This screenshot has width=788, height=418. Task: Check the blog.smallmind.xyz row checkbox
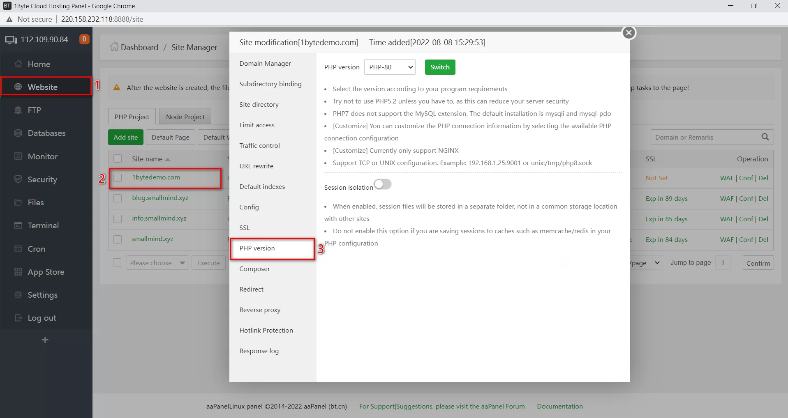[118, 198]
